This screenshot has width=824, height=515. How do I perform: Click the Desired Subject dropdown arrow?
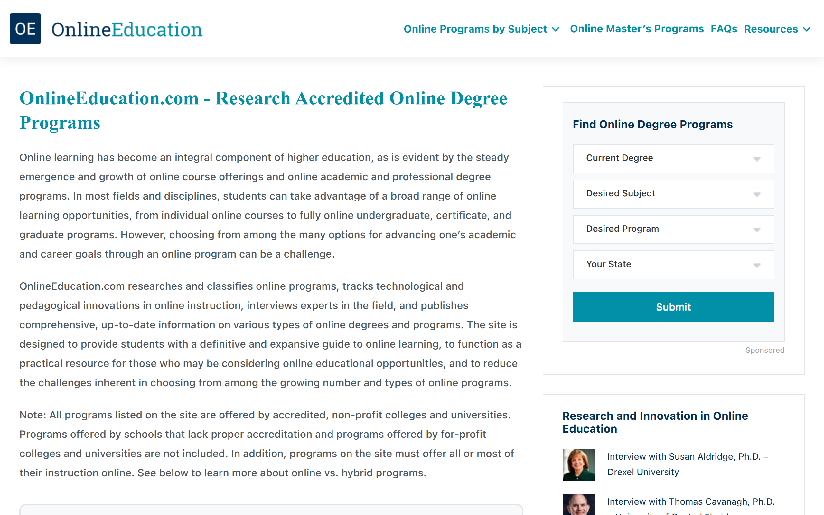pyautogui.click(x=757, y=194)
